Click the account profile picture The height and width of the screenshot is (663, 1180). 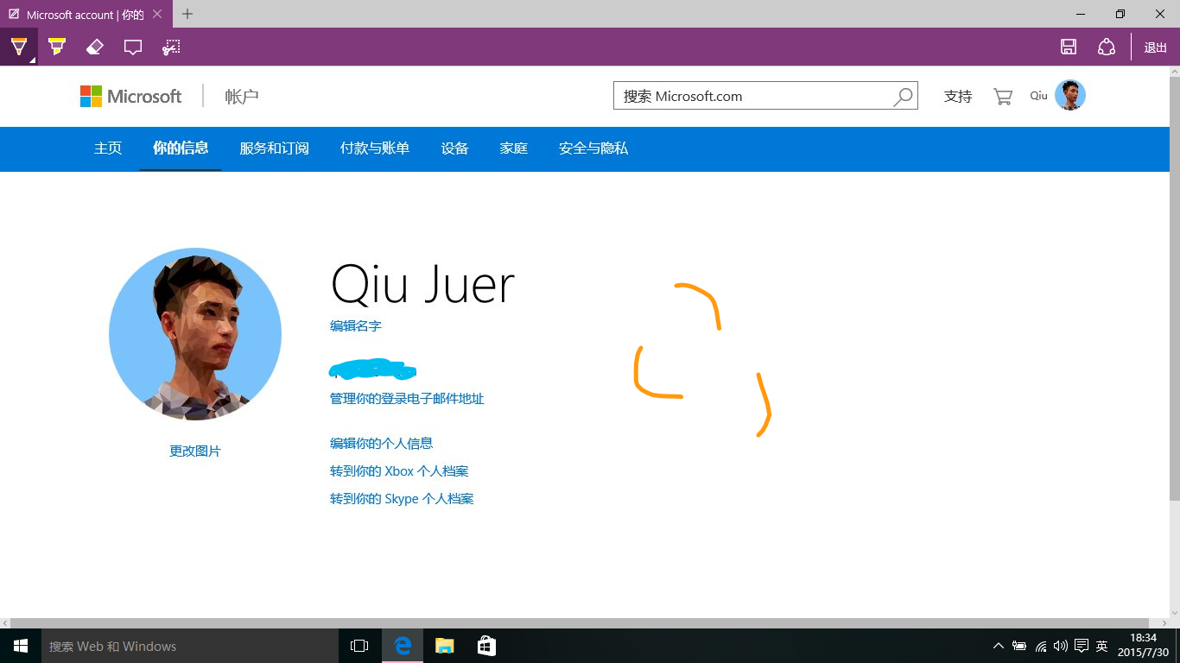click(1070, 95)
